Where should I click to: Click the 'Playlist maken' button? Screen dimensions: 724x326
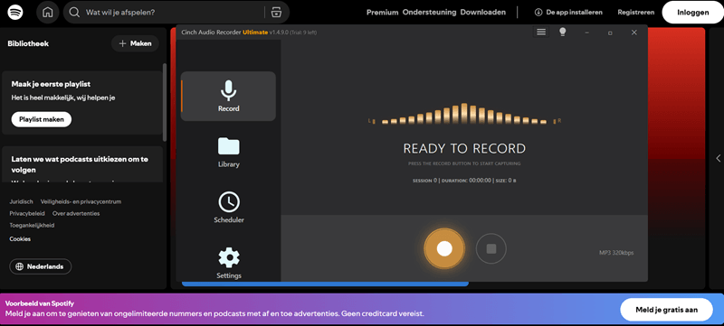42,119
